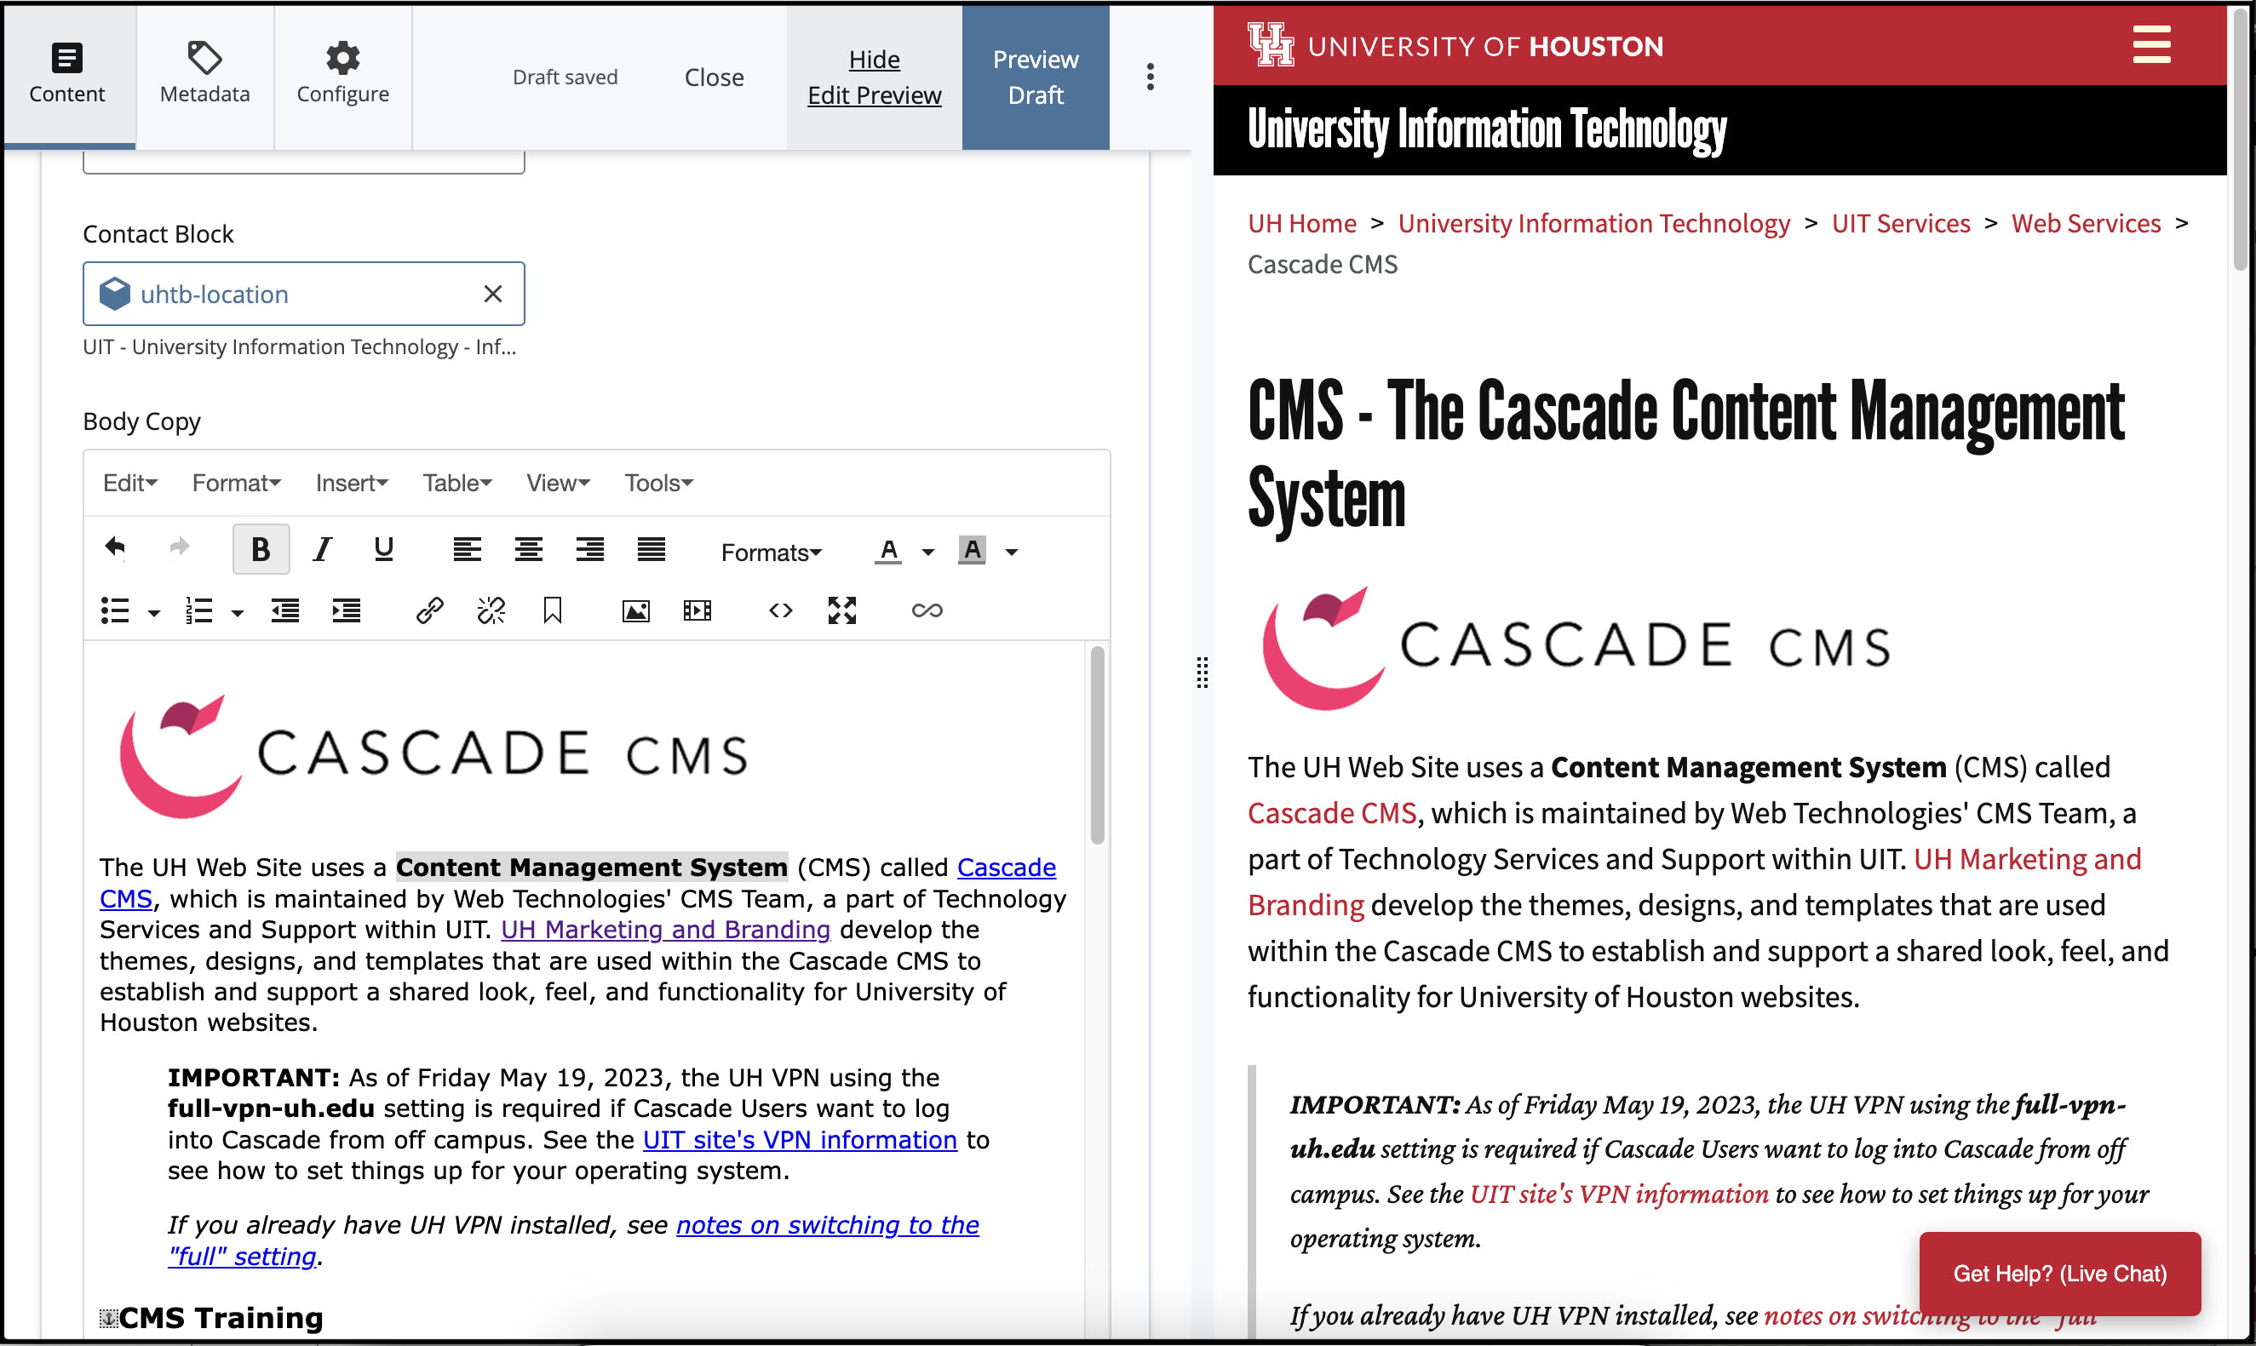2256x1346 pixels.
Task: Click the UH Home breadcrumb link
Action: point(1301,223)
